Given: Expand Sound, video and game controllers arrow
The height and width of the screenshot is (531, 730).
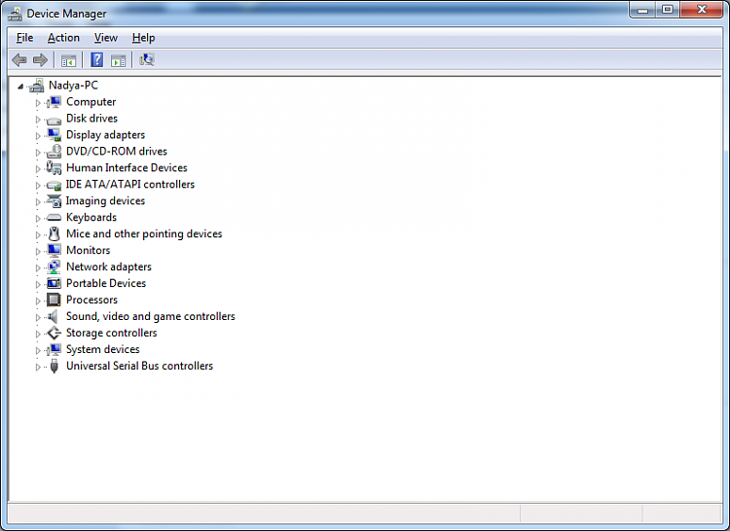Looking at the screenshot, I should pyautogui.click(x=38, y=317).
